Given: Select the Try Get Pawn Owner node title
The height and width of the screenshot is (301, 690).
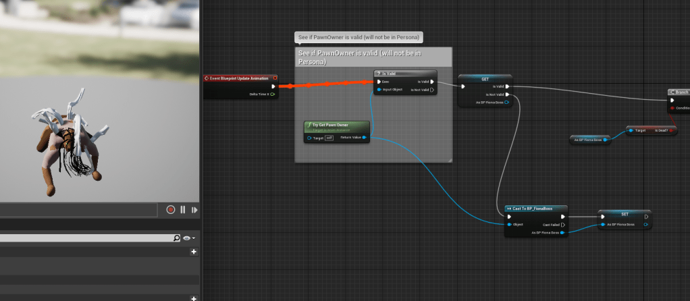Looking at the screenshot, I should pos(336,126).
